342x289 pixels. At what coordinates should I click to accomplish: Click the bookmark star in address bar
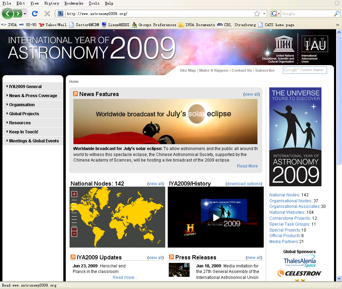point(257,14)
